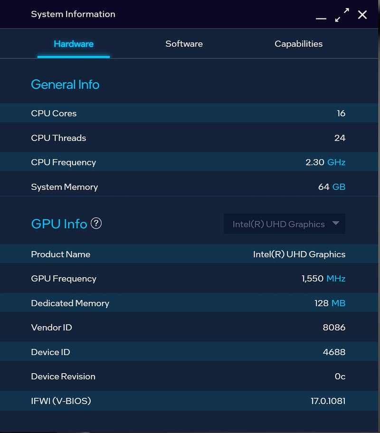Click the System Memory GB unit
The image size is (380, 433).
[x=339, y=187]
